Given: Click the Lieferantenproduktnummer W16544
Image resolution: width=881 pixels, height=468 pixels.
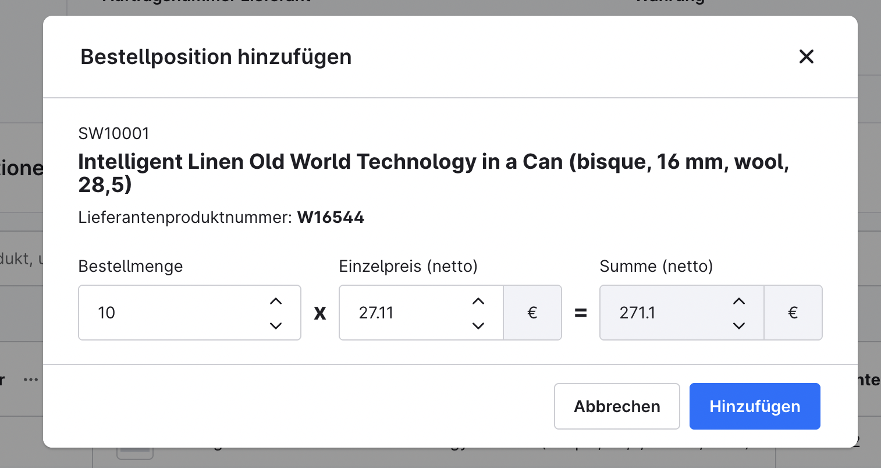Looking at the screenshot, I should point(331,217).
